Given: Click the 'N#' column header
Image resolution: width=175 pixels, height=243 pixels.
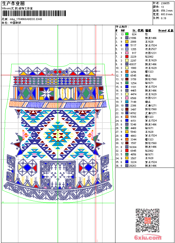Looking at the screenshot, I should pos(123,31).
